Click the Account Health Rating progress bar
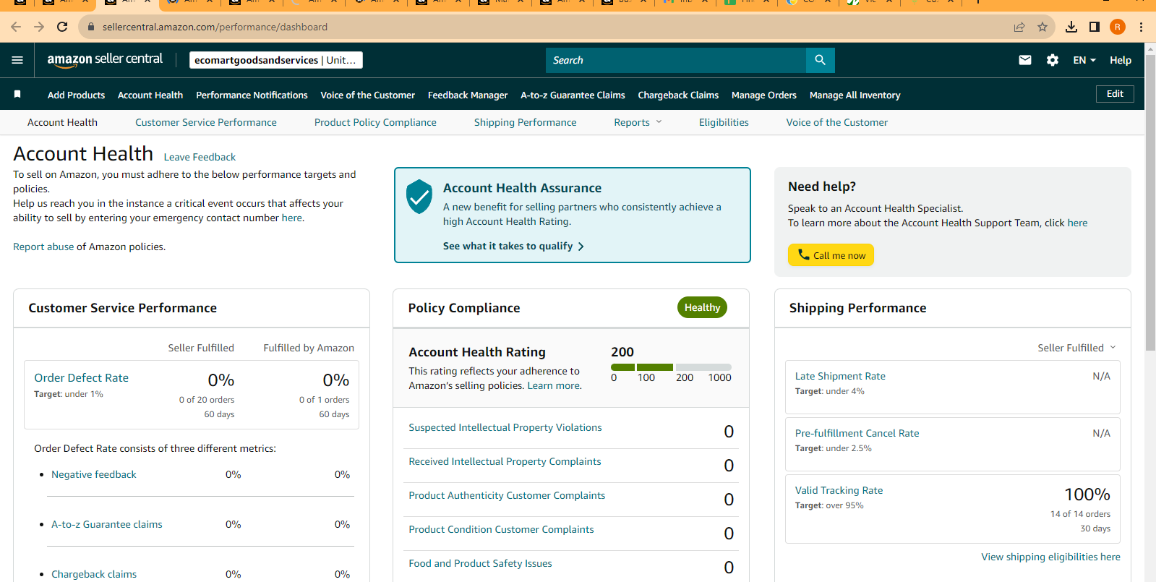1156x582 pixels. [x=671, y=367]
